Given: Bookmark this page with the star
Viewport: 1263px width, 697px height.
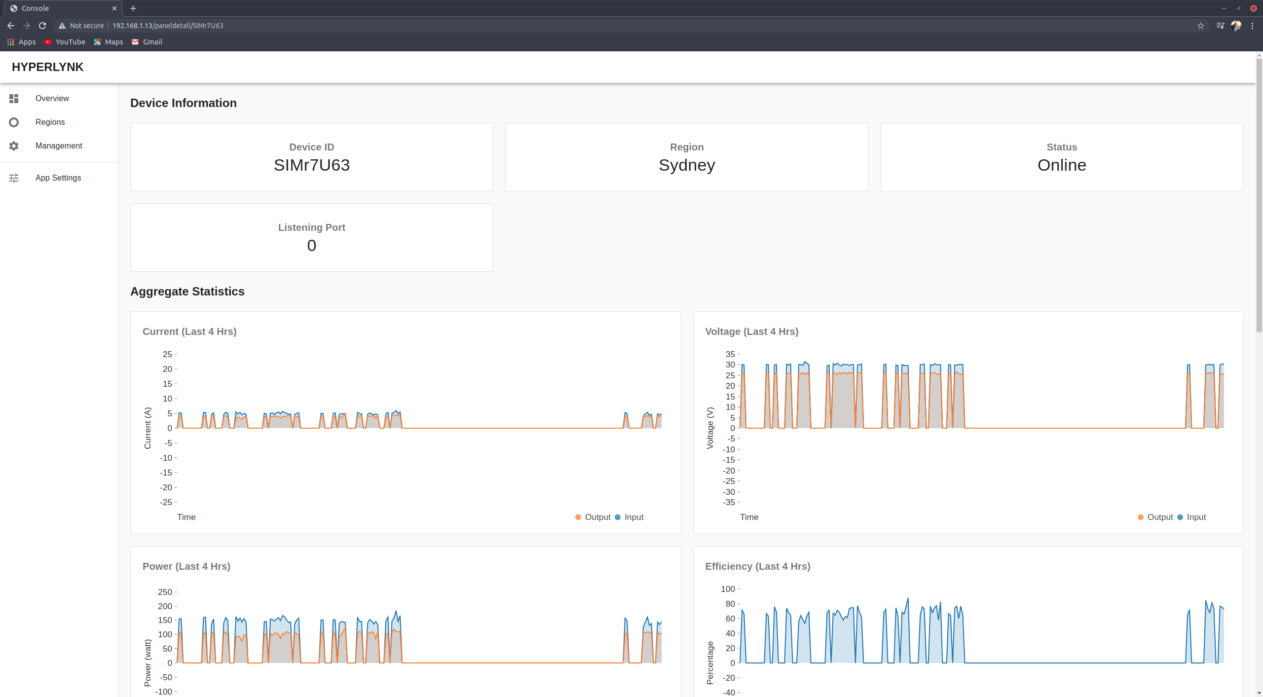Looking at the screenshot, I should 1201,26.
